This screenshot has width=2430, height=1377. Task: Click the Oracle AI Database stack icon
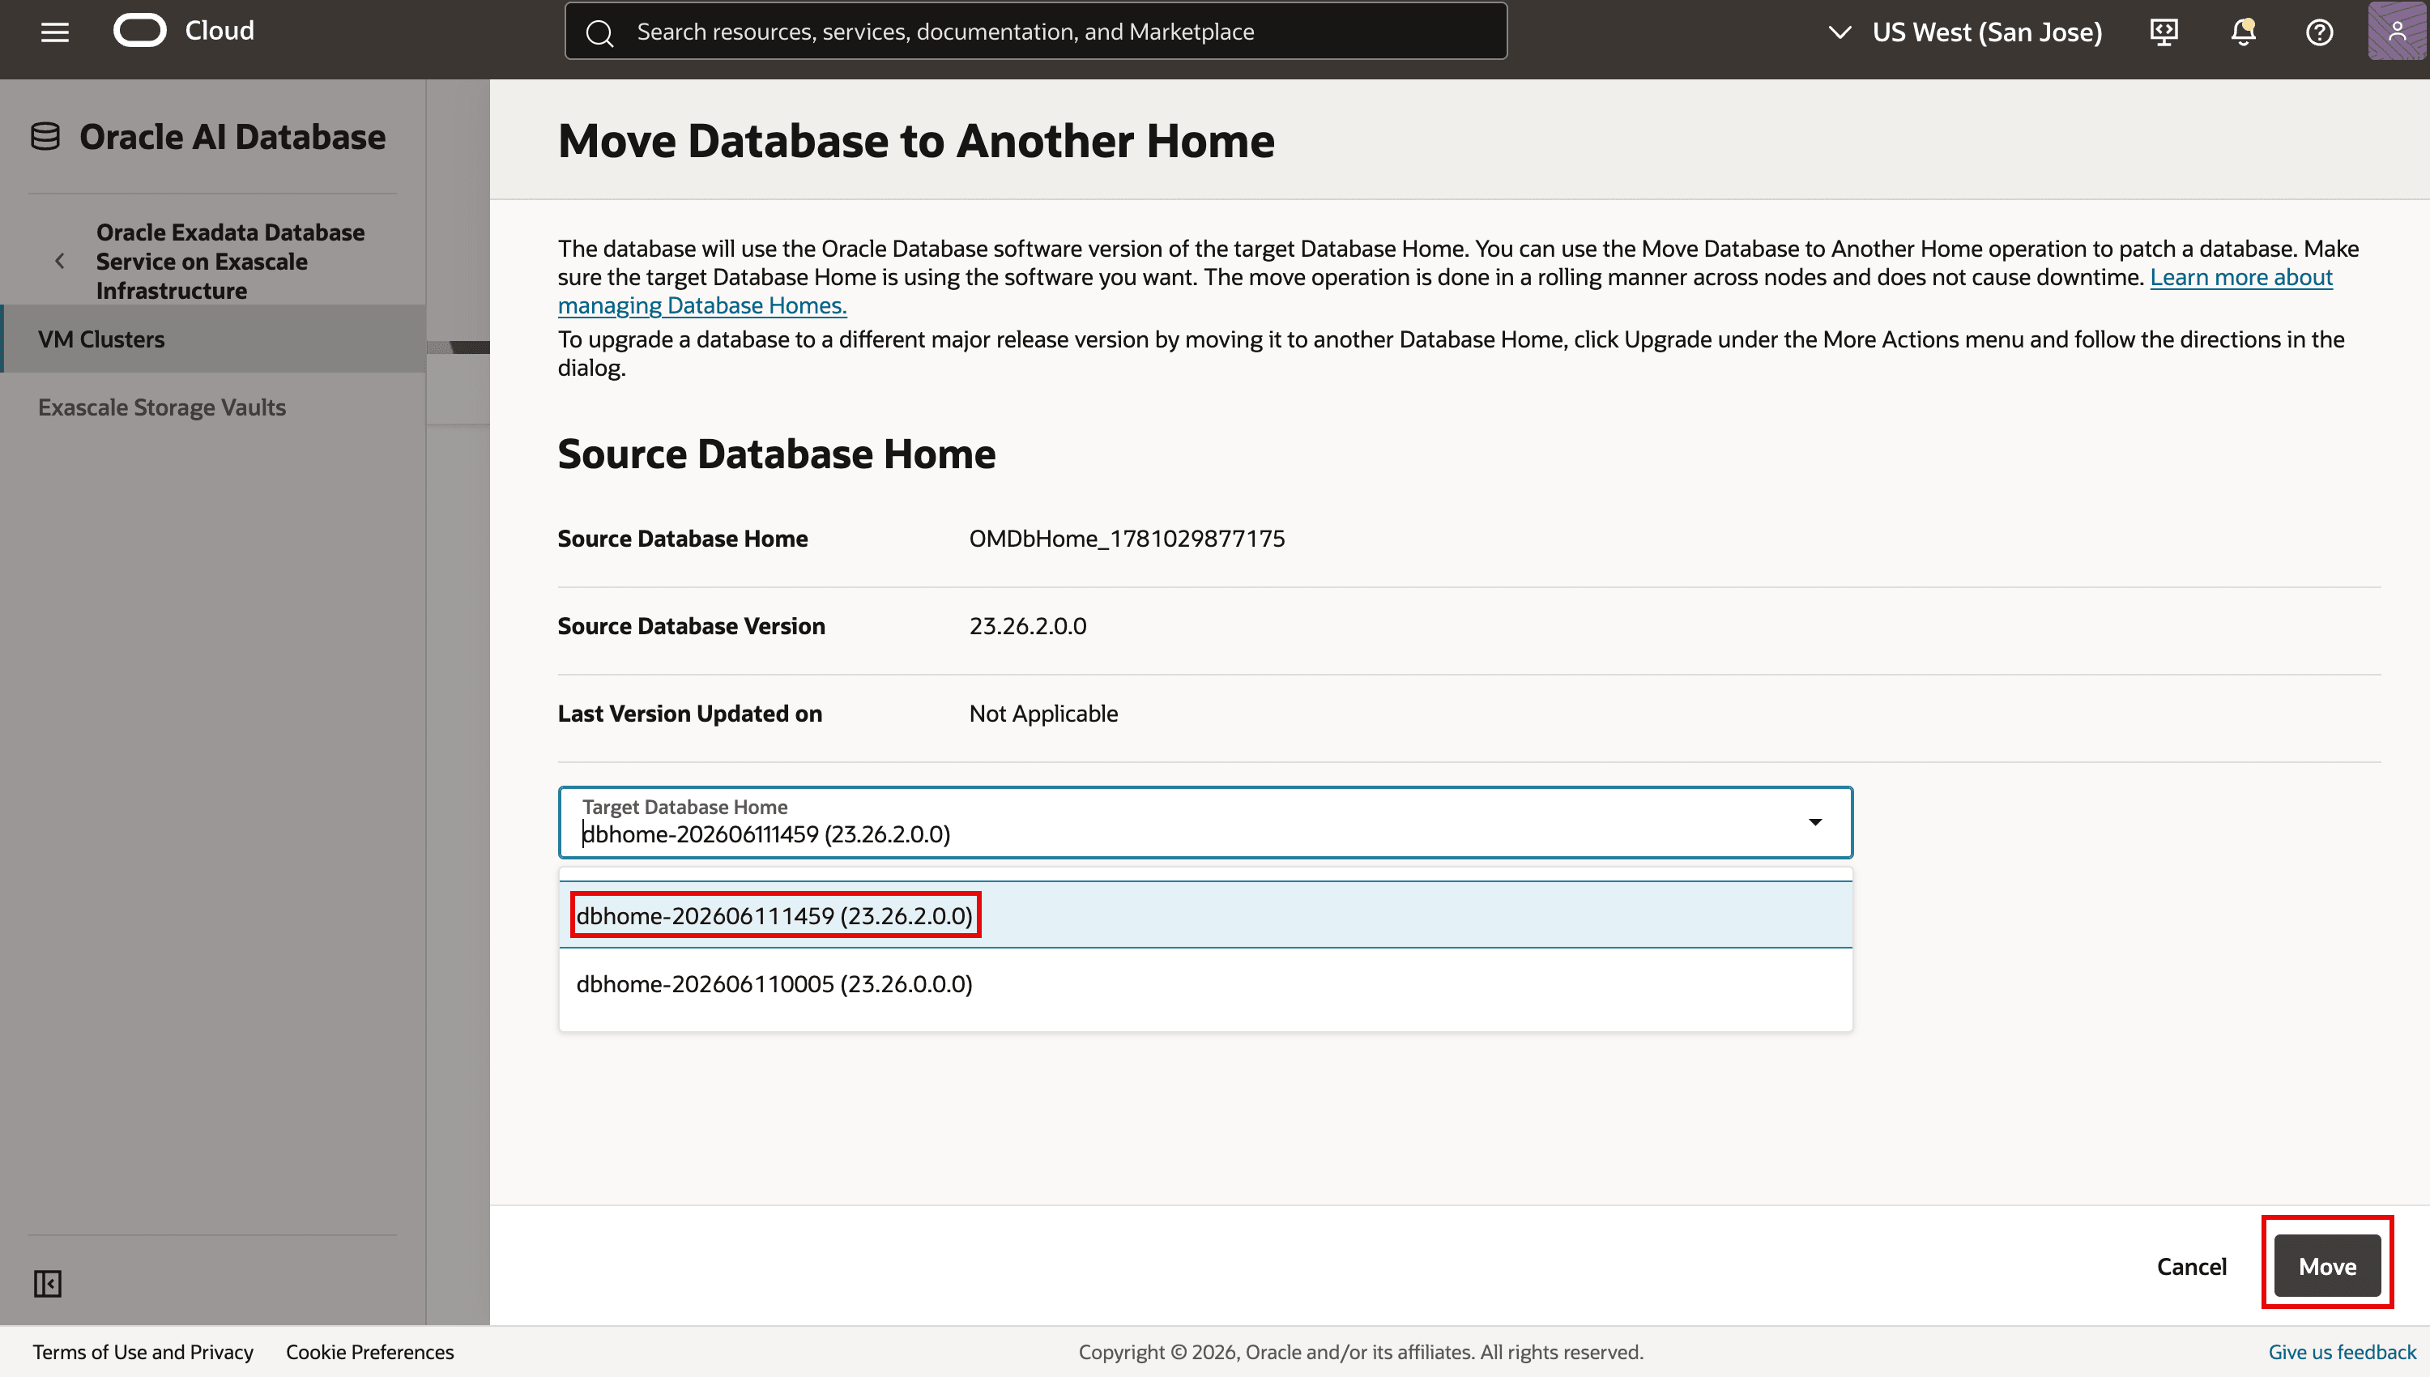45,136
